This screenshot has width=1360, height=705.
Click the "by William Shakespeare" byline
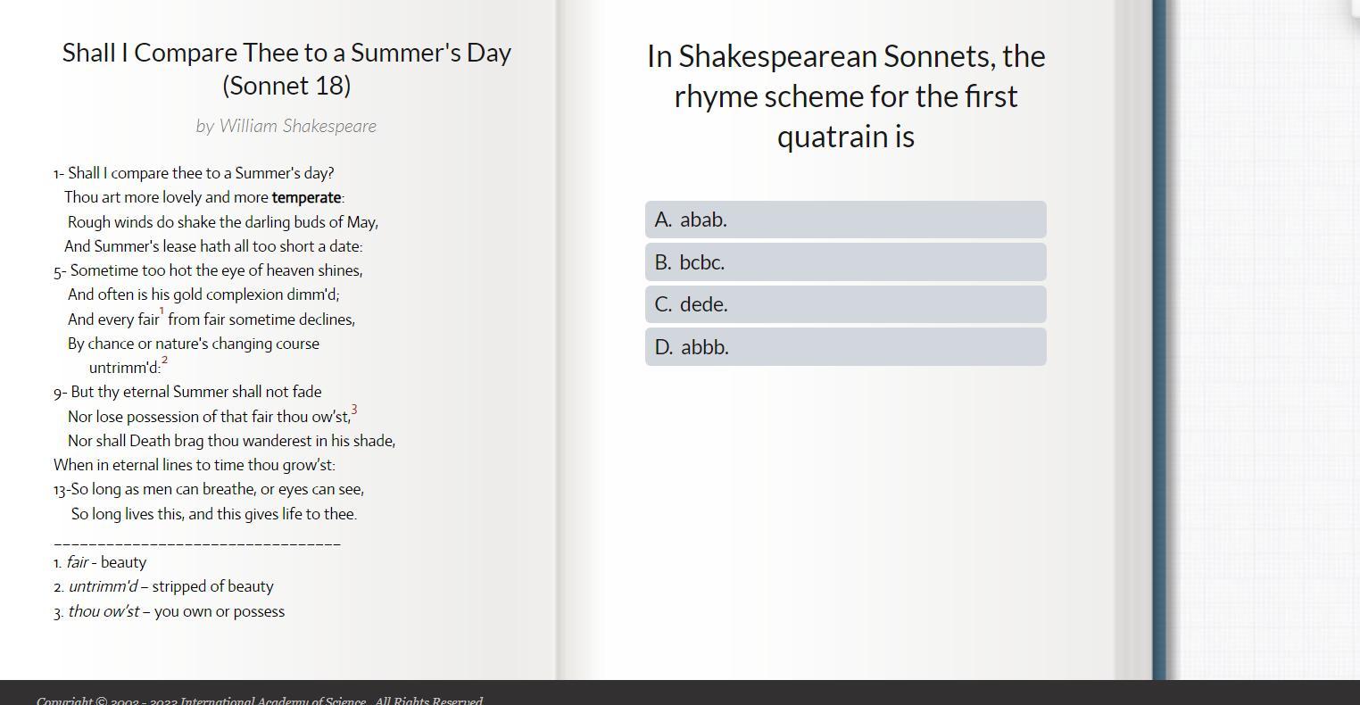pos(286,127)
